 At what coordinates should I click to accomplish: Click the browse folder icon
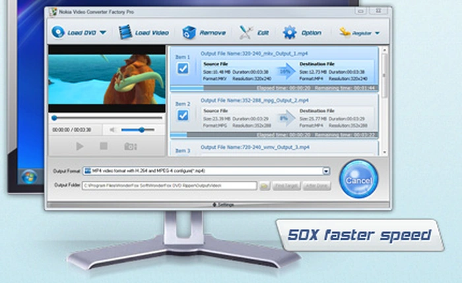(x=265, y=186)
